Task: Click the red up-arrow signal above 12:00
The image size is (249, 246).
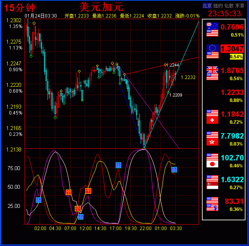Action: point(88,191)
